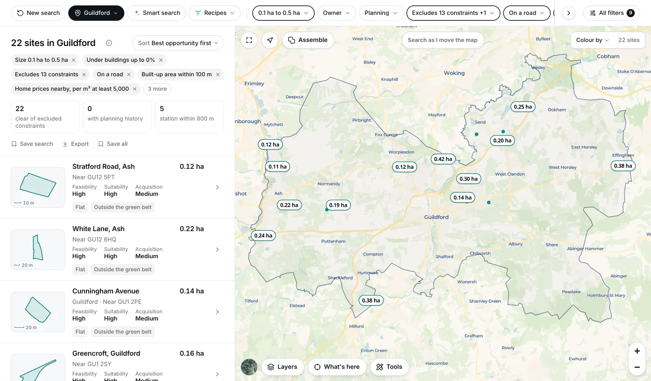Export the site list
The image size is (651, 381).
click(x=75, y=144)
